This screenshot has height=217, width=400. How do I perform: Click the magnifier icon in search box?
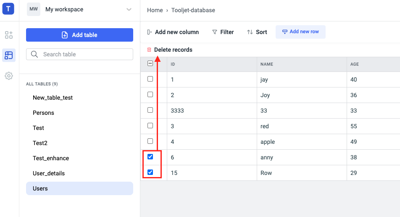(x=35, y=54)
